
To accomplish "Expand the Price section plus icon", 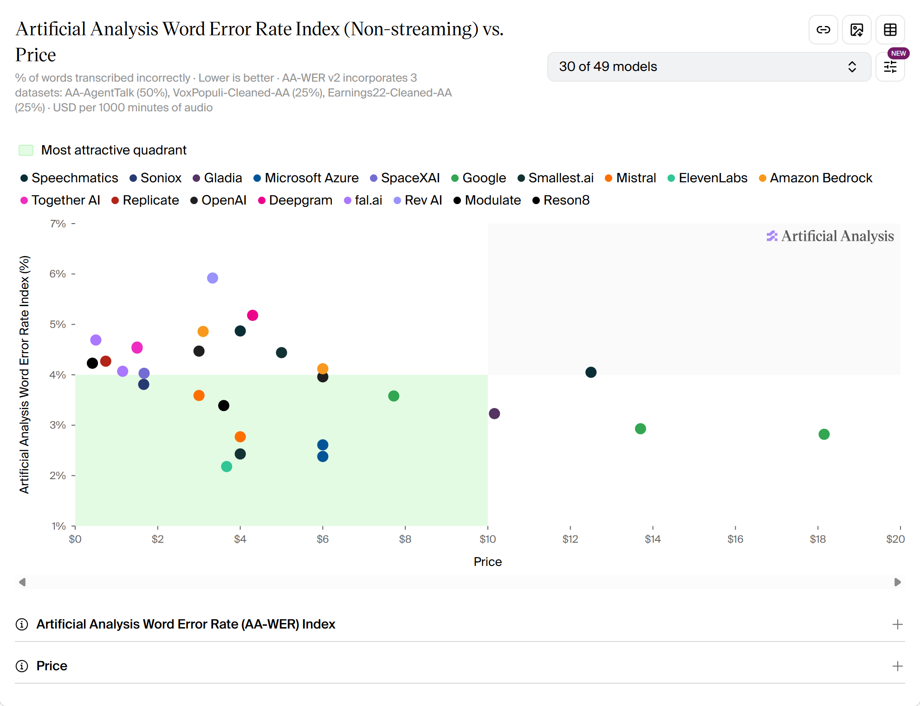I will 897,666.
